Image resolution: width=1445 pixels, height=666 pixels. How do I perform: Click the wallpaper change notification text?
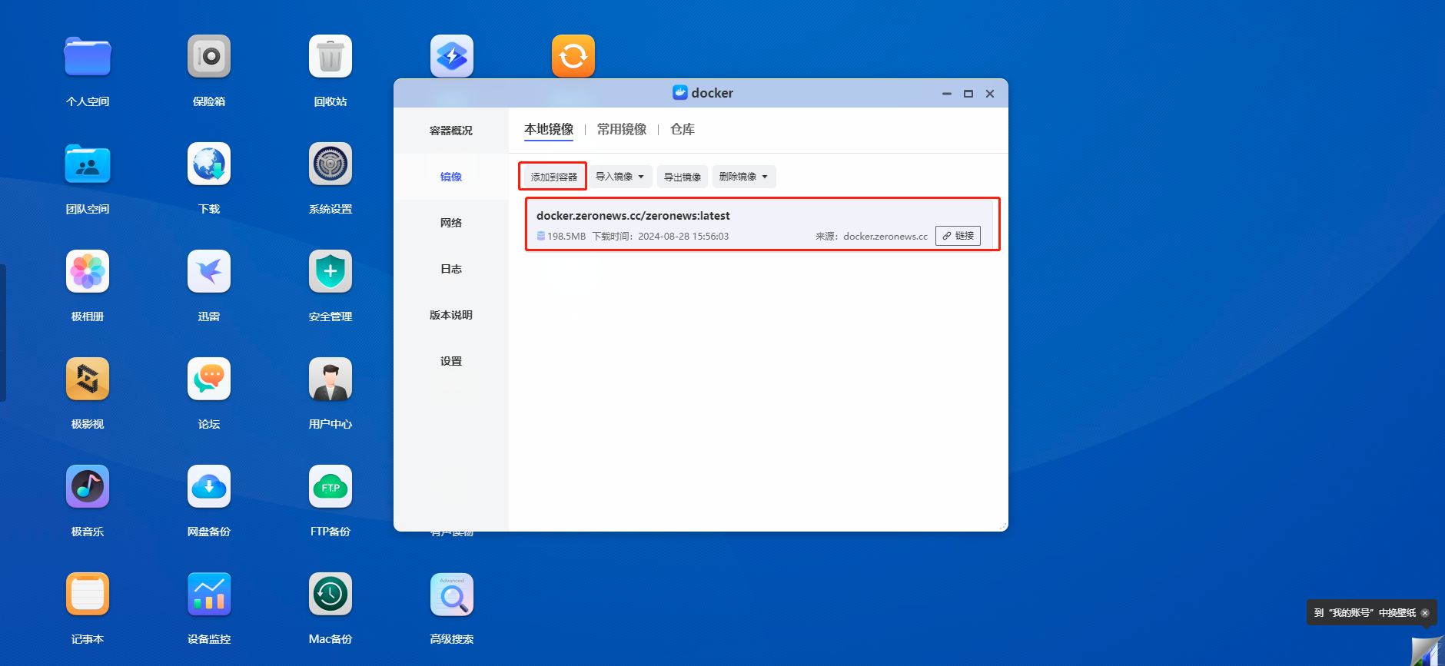point(1365,613)
